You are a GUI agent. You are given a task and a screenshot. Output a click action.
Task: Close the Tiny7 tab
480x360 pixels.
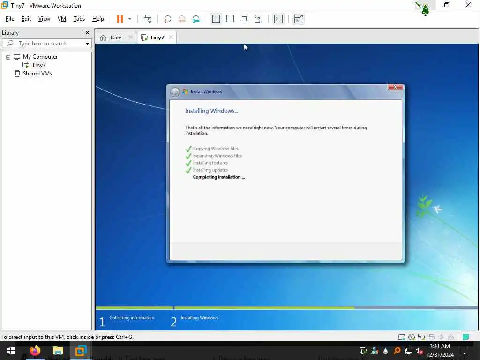pyautogui.click(x=171, y=37)
